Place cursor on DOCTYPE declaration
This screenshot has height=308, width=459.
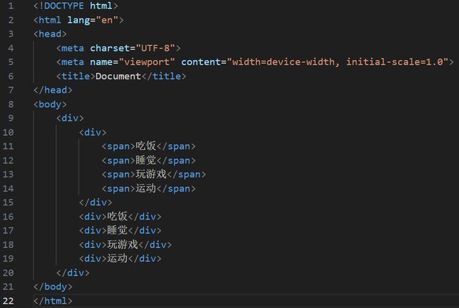point(76,6)
